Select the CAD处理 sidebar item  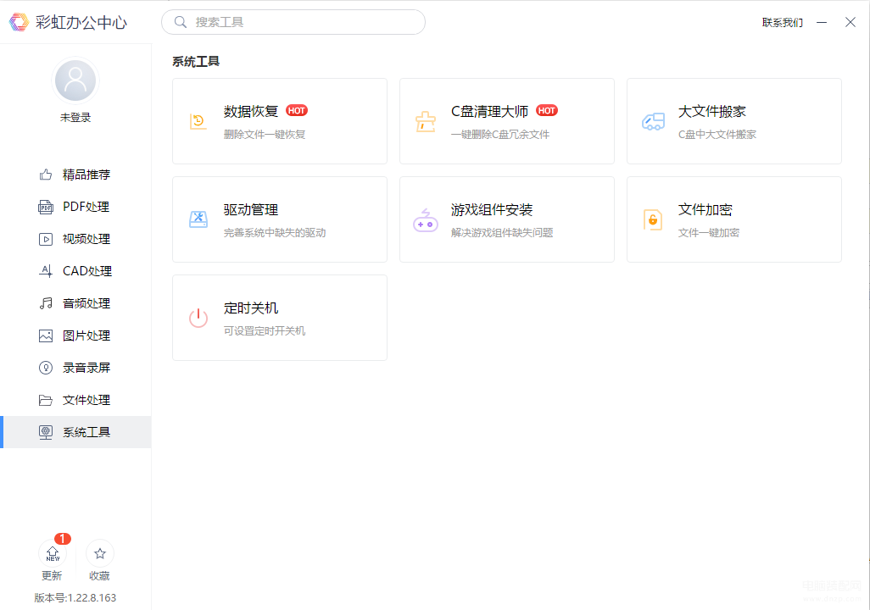(x=75, y=271)
